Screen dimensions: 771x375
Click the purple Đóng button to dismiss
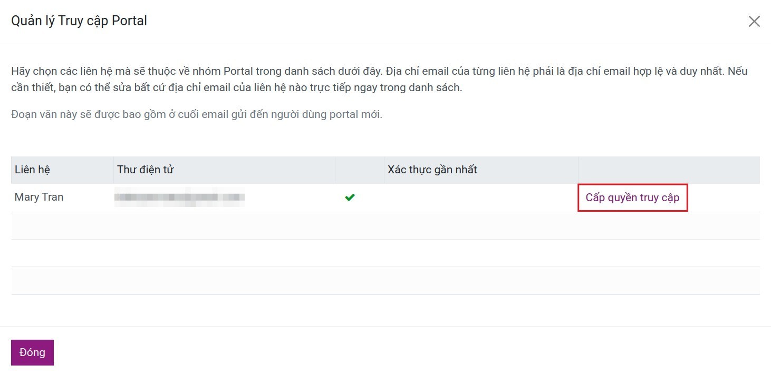pyautogui.click(x=32, y=352)
